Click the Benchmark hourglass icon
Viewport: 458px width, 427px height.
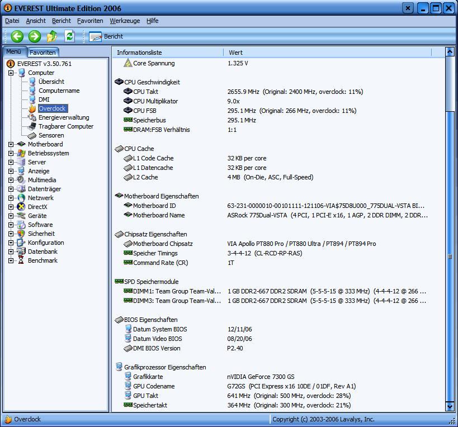point(21,260)
